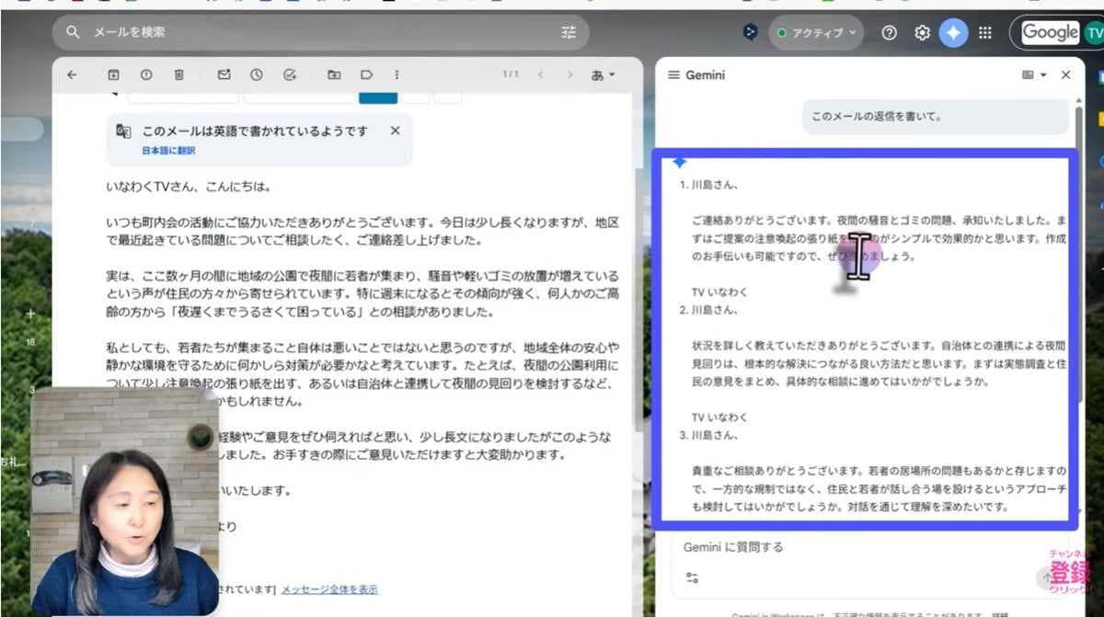Click the translate icon in the banner
1104x617 pixels.
pyautogui.click(x=123, y=131)
